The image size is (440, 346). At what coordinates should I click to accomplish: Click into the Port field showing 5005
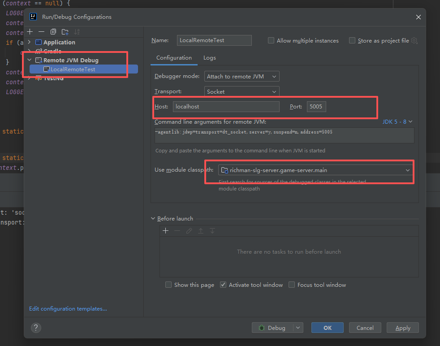click(316, 107)
